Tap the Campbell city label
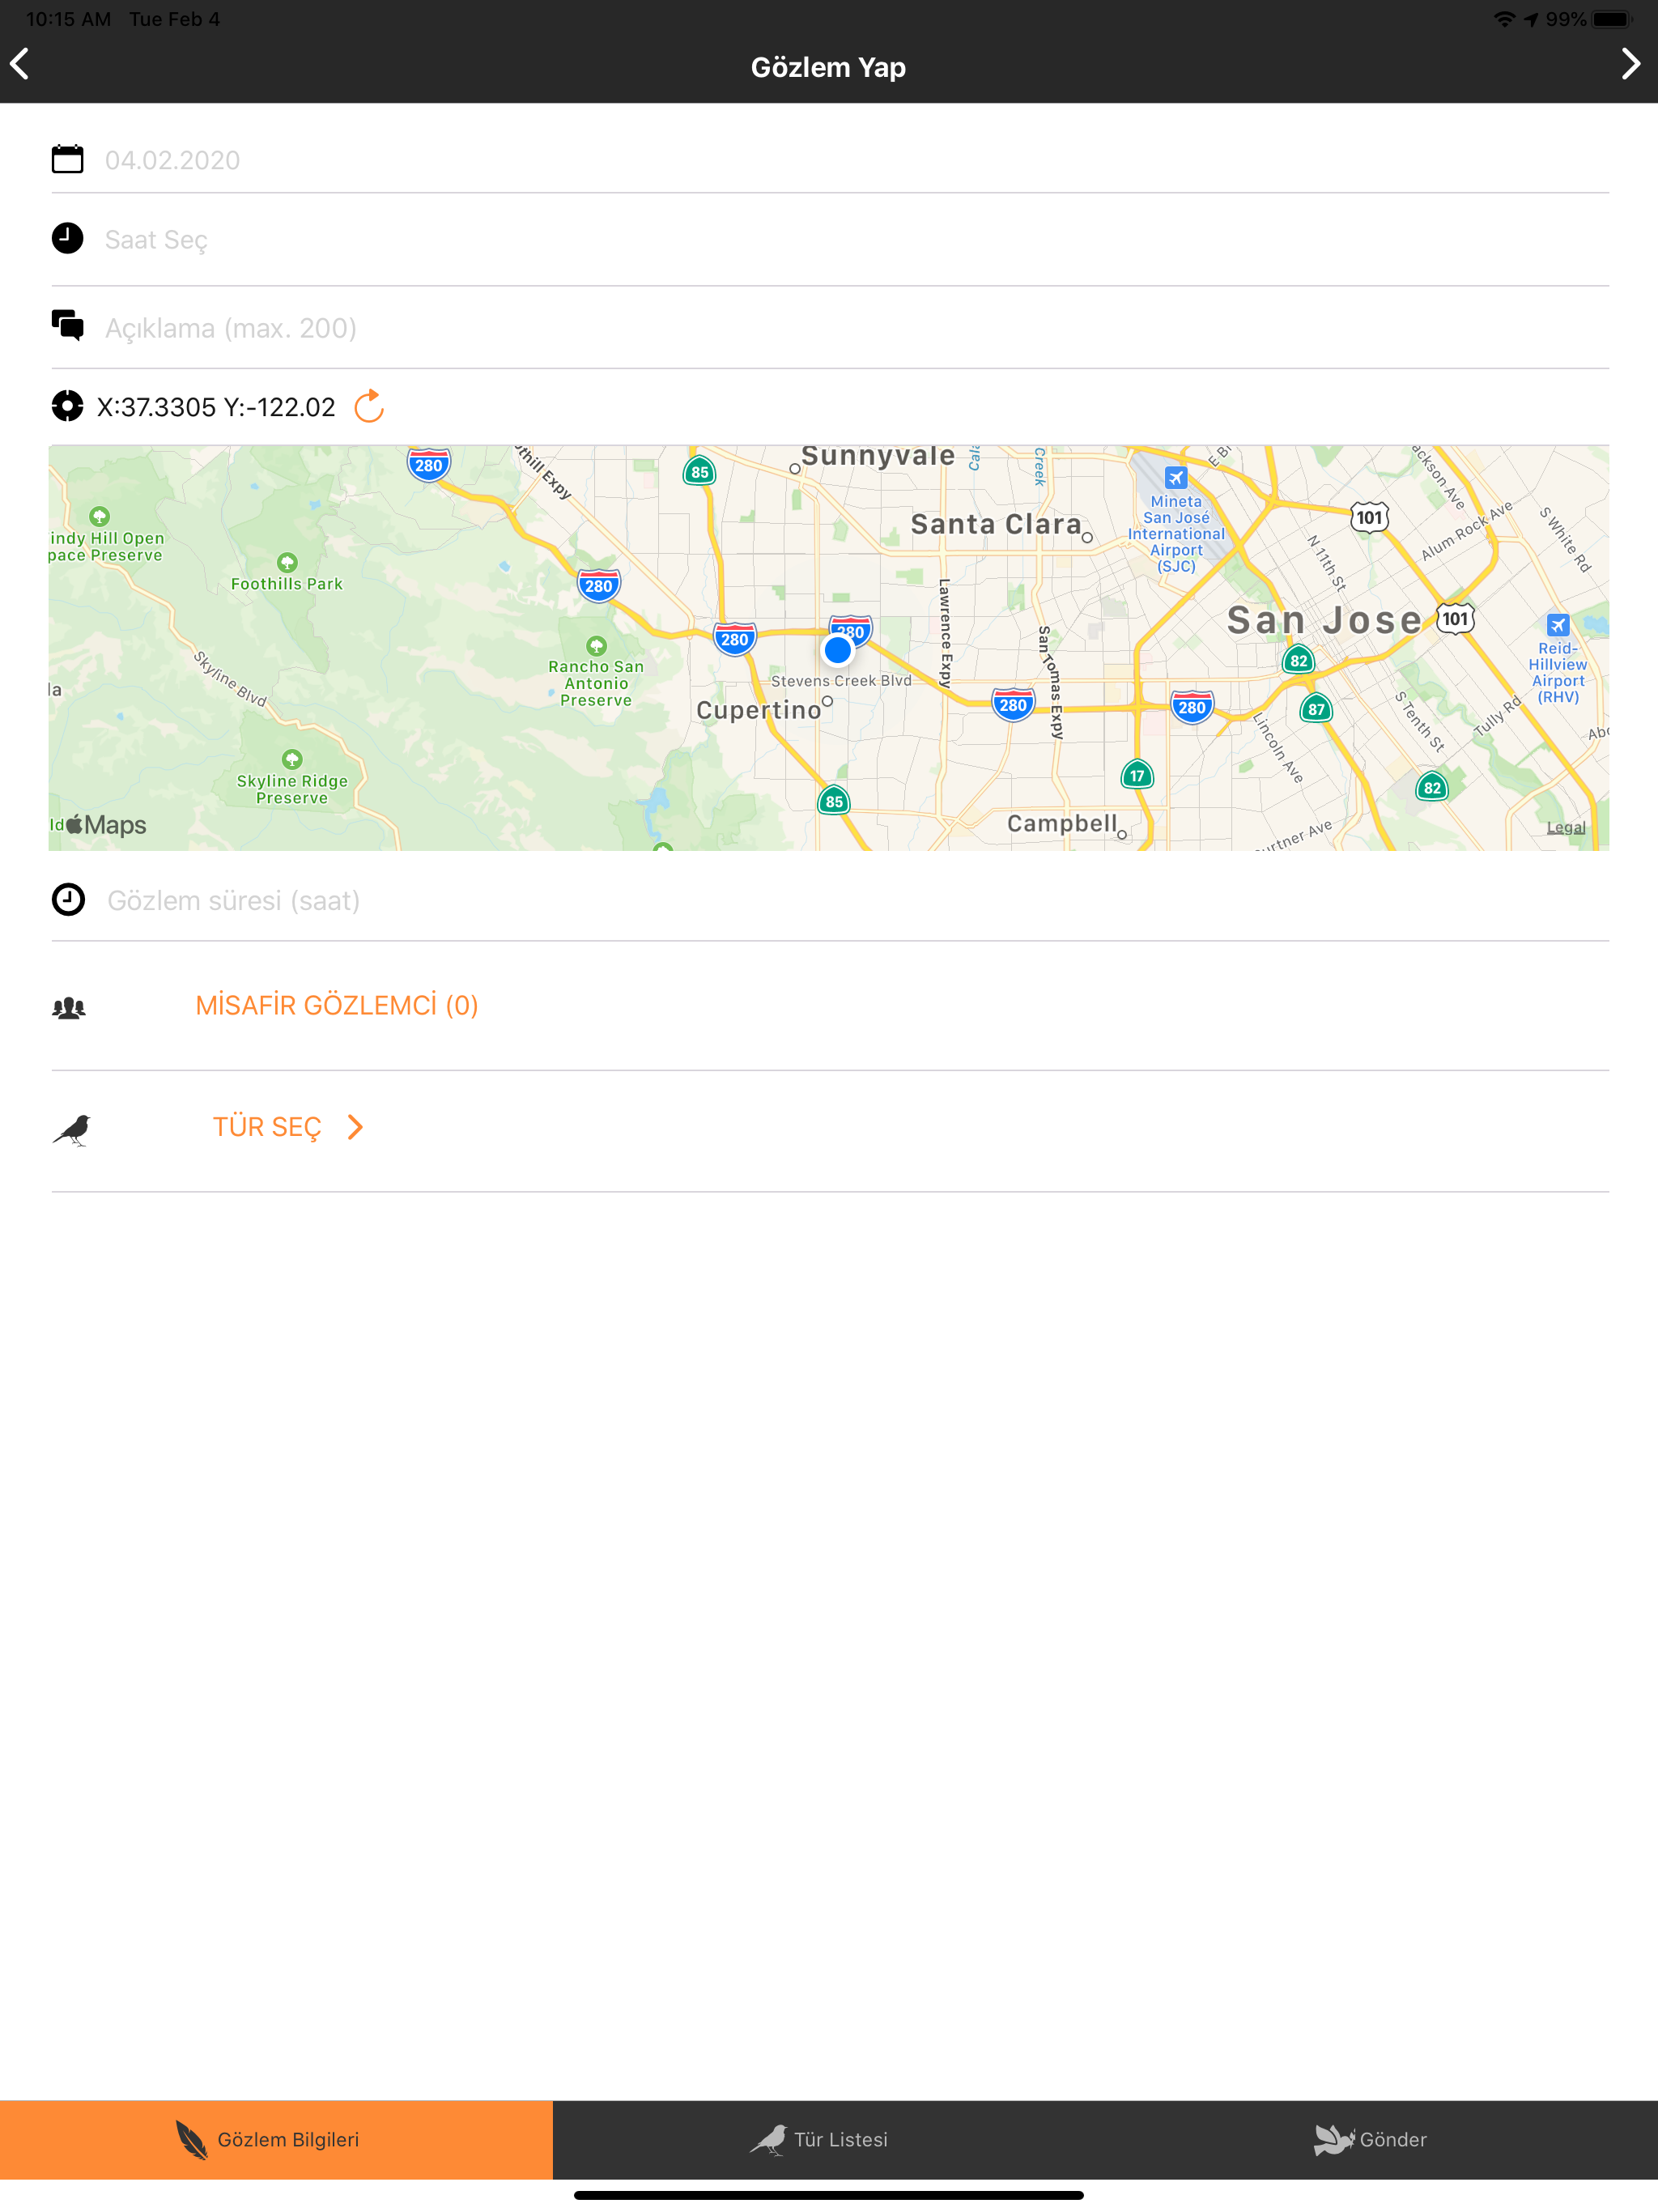Image resolution: width=1658 pixels, height=2212 pixels. pyautogui.click(x=1061, y=823)
